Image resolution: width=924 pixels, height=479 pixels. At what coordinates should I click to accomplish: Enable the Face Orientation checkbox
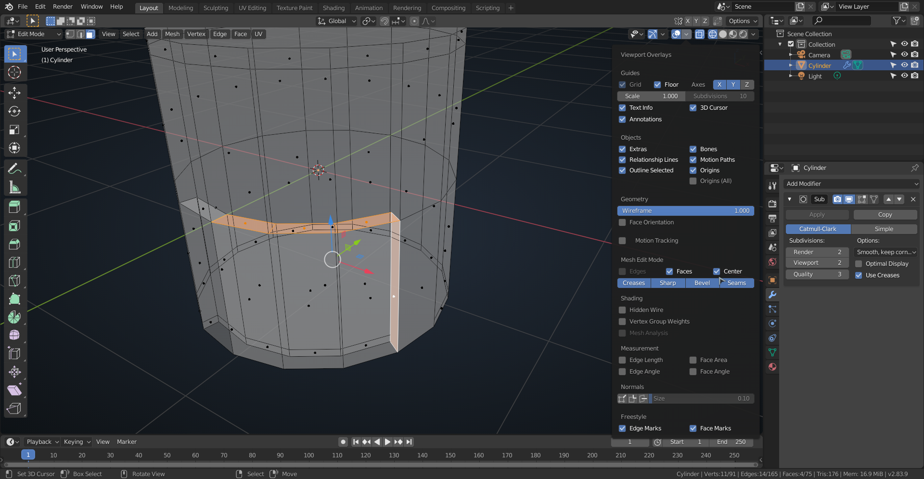coord(622,222)
